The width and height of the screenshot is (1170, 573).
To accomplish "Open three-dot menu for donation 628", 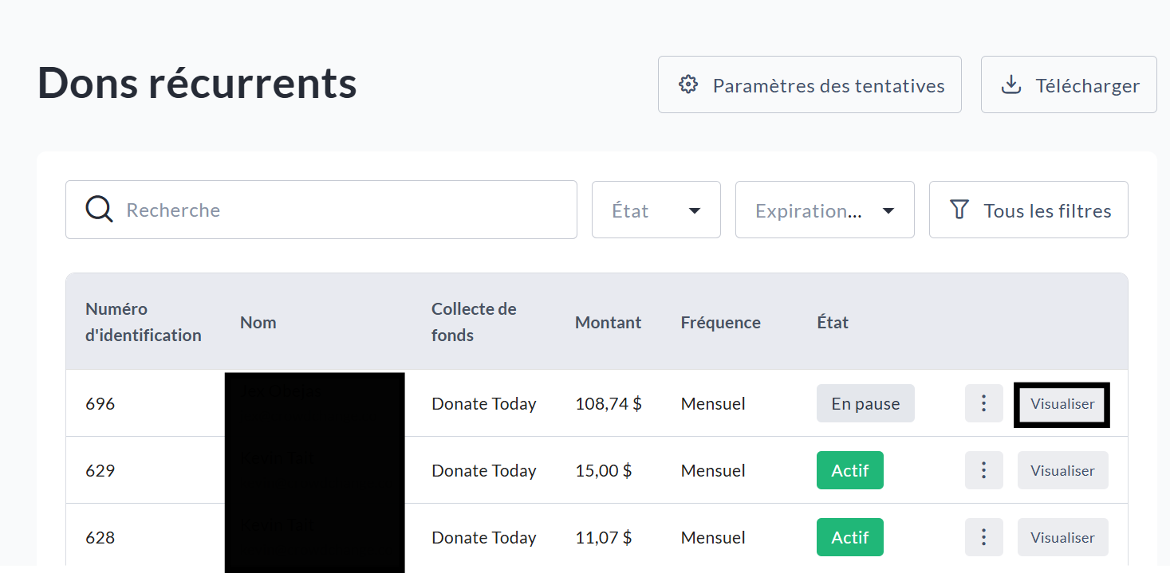I will (983, 537).
